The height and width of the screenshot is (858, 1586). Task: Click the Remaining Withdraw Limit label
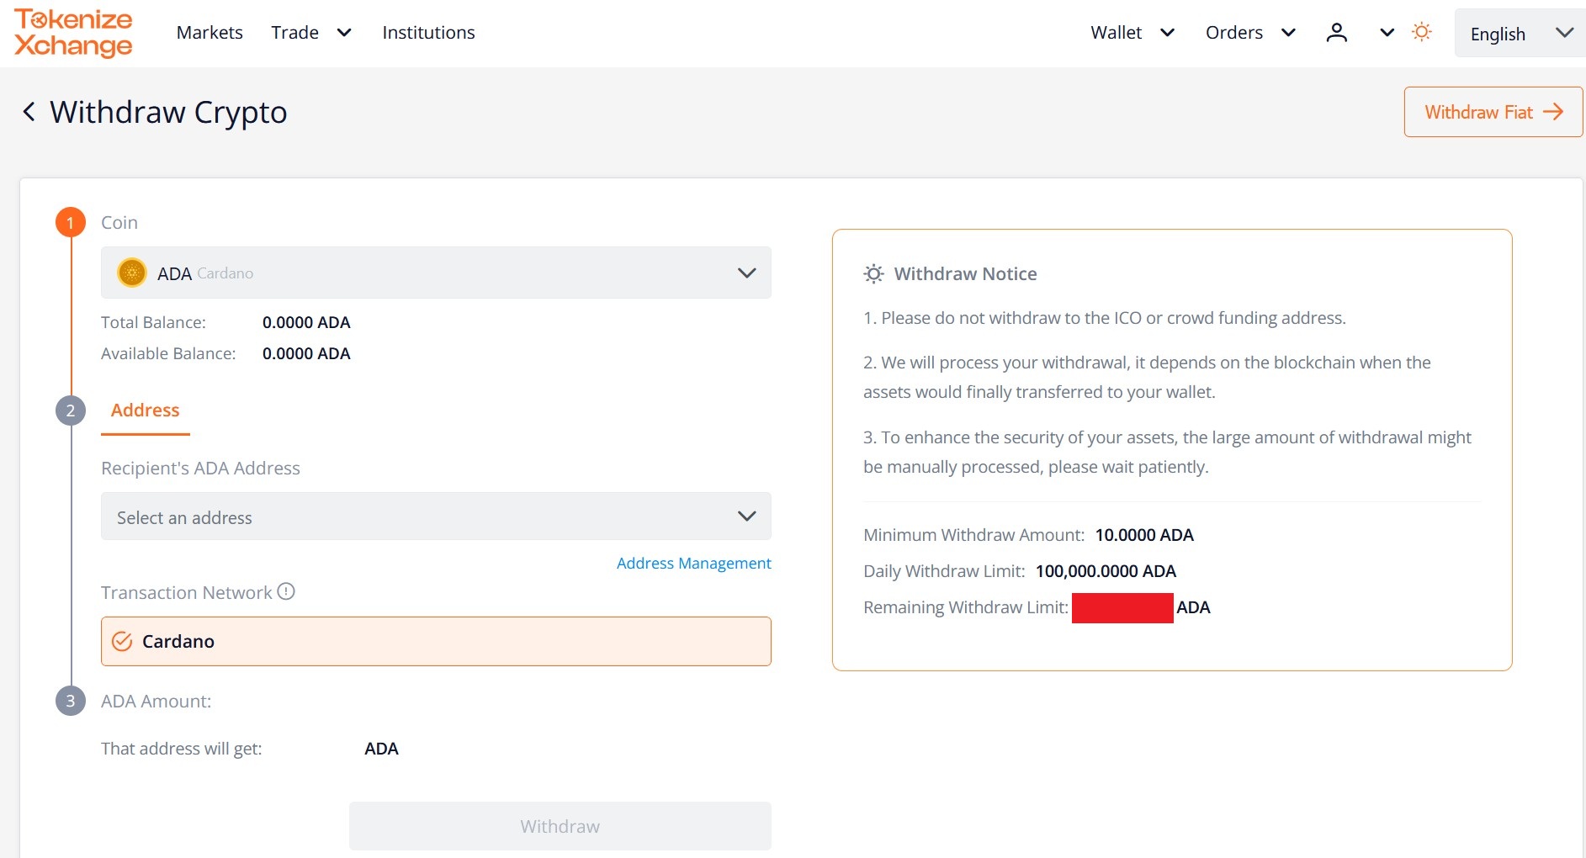click(x=966, y=607)
